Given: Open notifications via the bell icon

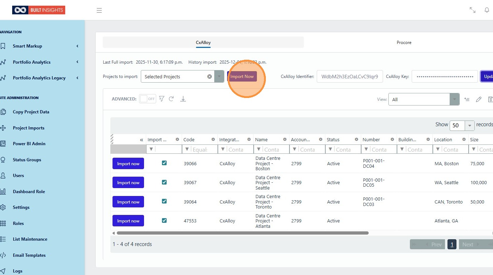Looking at the screenshot, I should tap(487, 10).
